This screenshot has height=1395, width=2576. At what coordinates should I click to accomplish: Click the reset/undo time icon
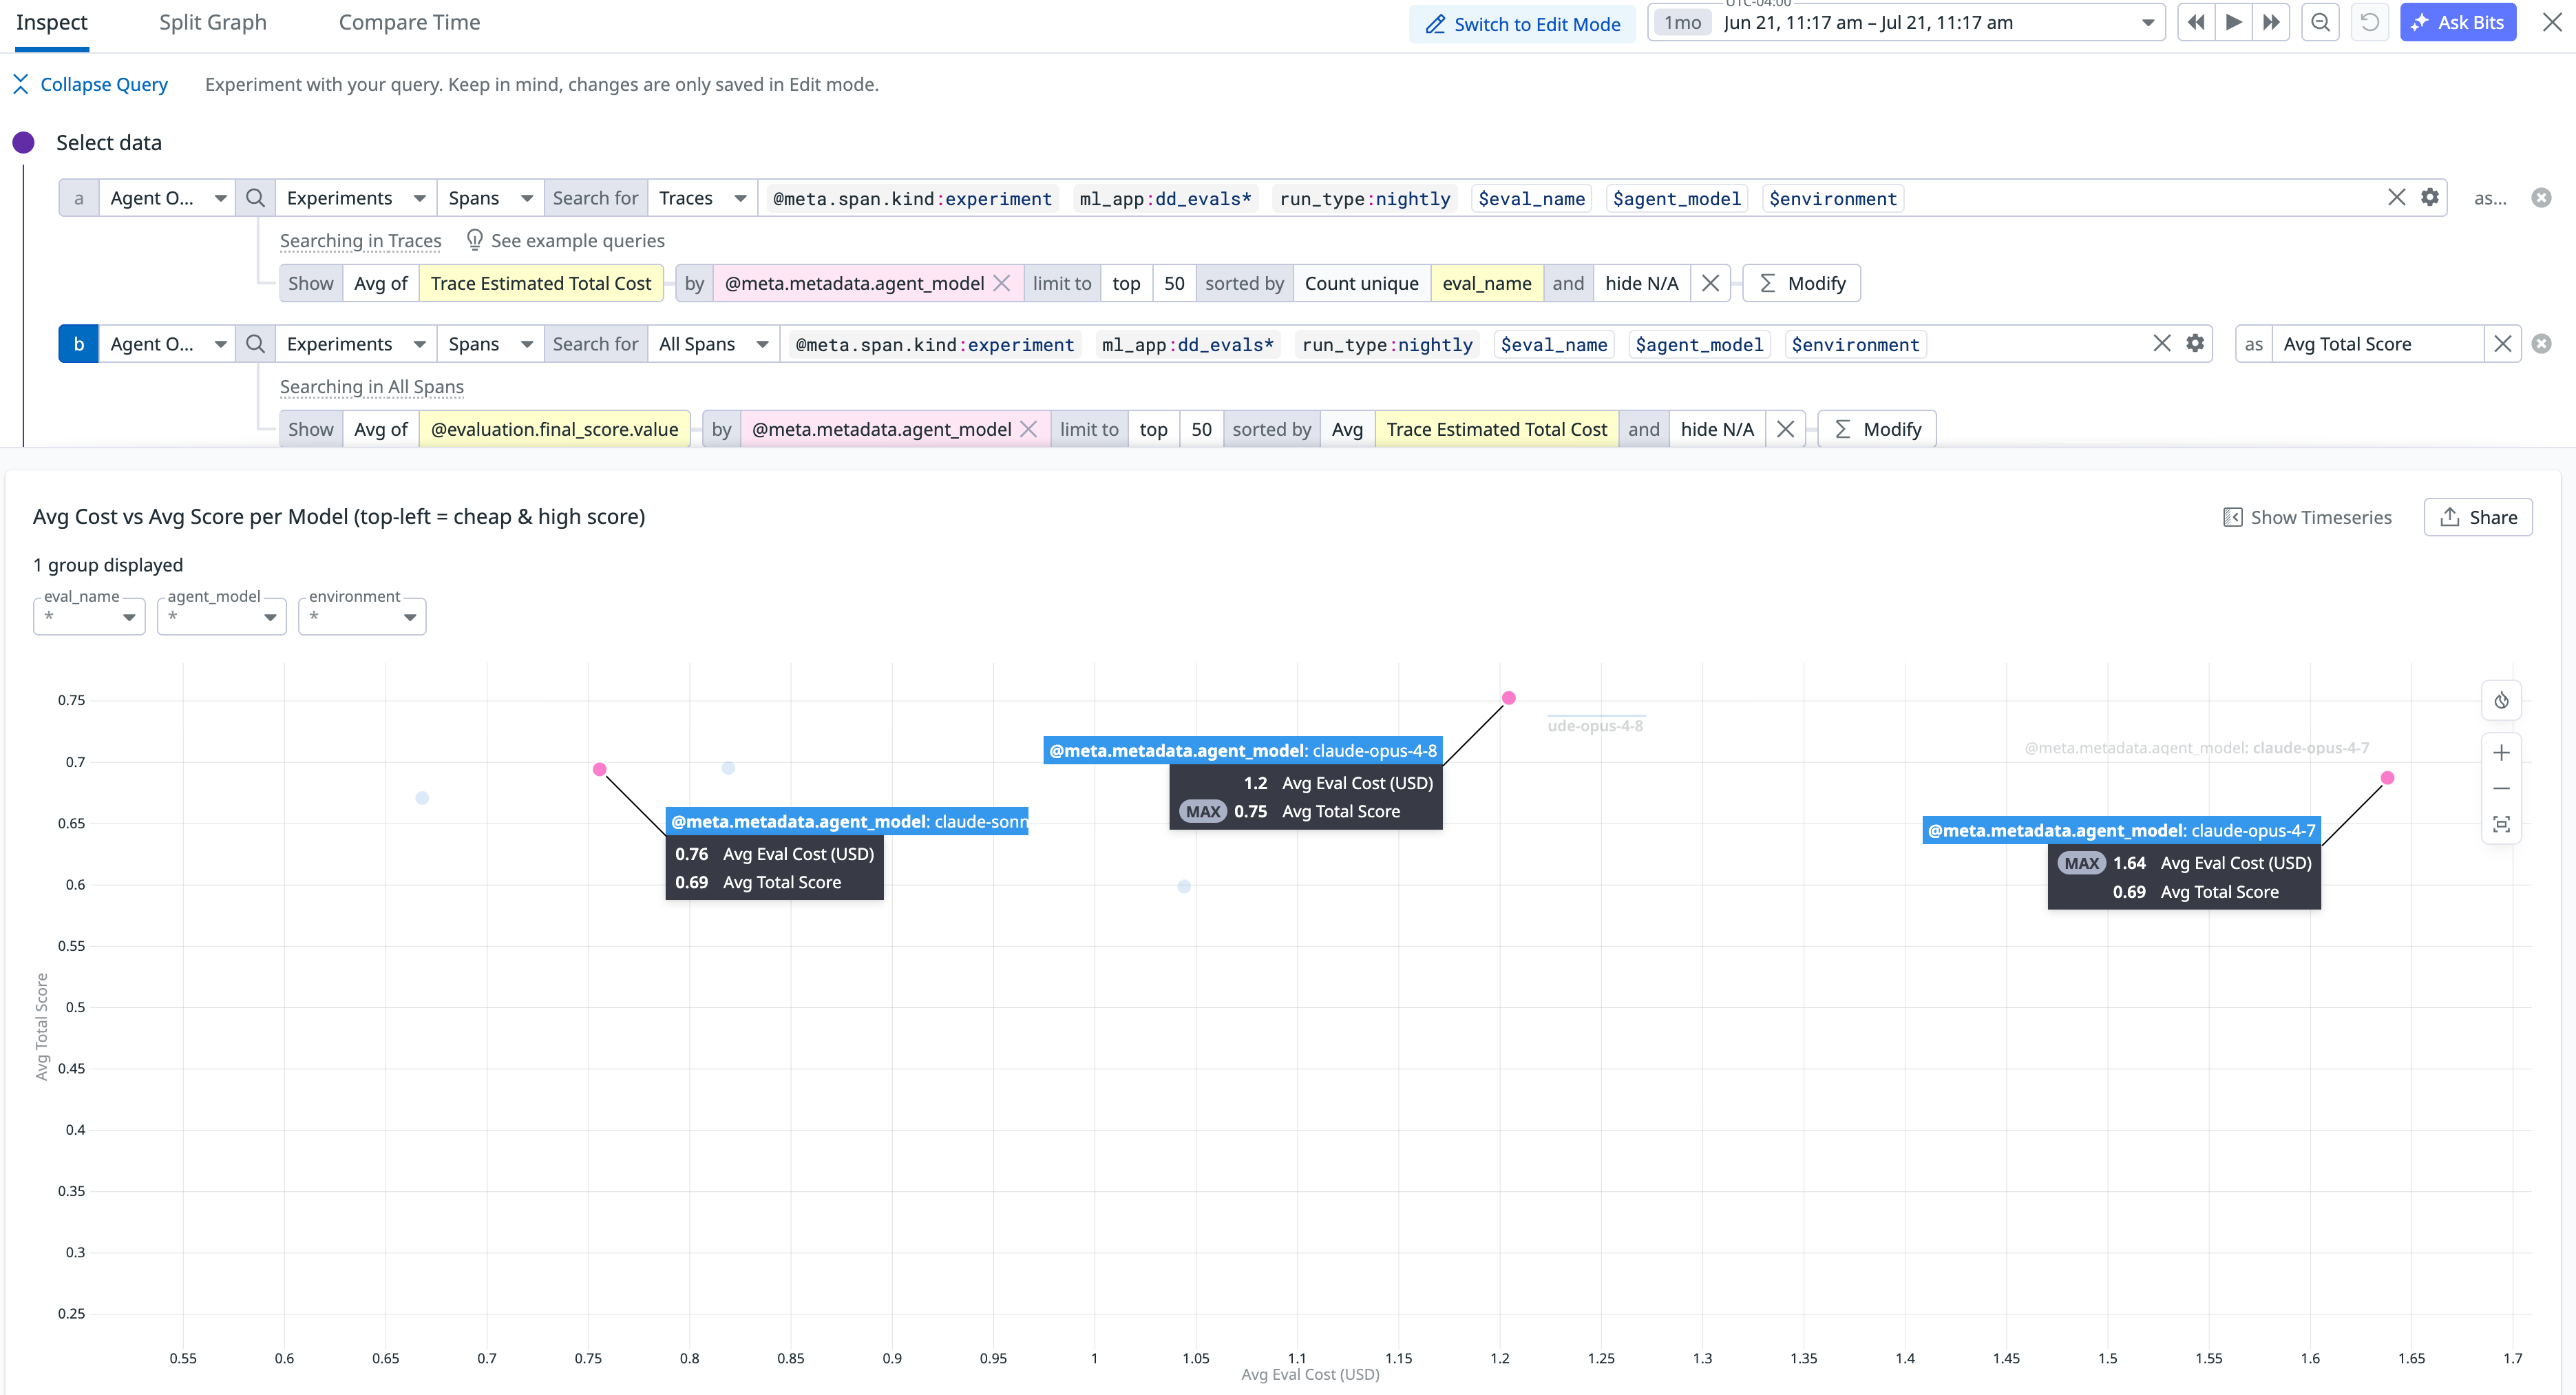(2369, 23)
